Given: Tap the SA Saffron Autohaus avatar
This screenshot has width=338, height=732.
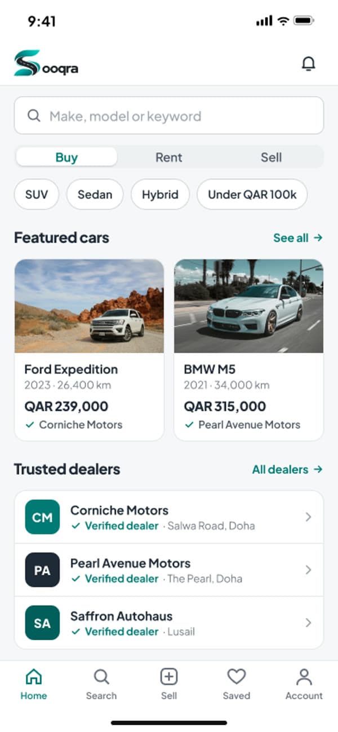Looking at the screenshot, I should click(x=42, y=623).
